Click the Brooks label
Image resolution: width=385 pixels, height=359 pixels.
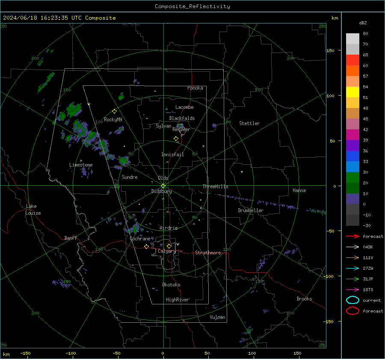click(x=304, y=299)
